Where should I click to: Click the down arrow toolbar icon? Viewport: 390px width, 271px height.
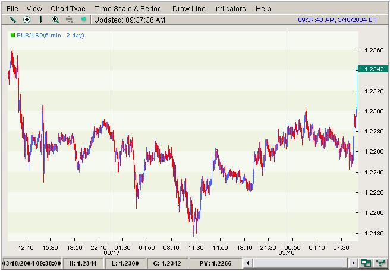coord(41,20)
